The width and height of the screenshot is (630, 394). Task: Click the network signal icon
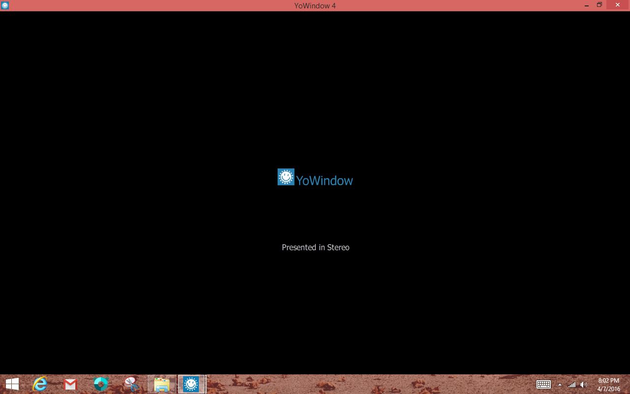click(572, 385)
